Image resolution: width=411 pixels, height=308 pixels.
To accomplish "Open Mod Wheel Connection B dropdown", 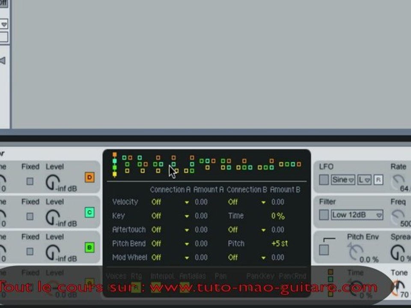I will click(x=247, y=258).
